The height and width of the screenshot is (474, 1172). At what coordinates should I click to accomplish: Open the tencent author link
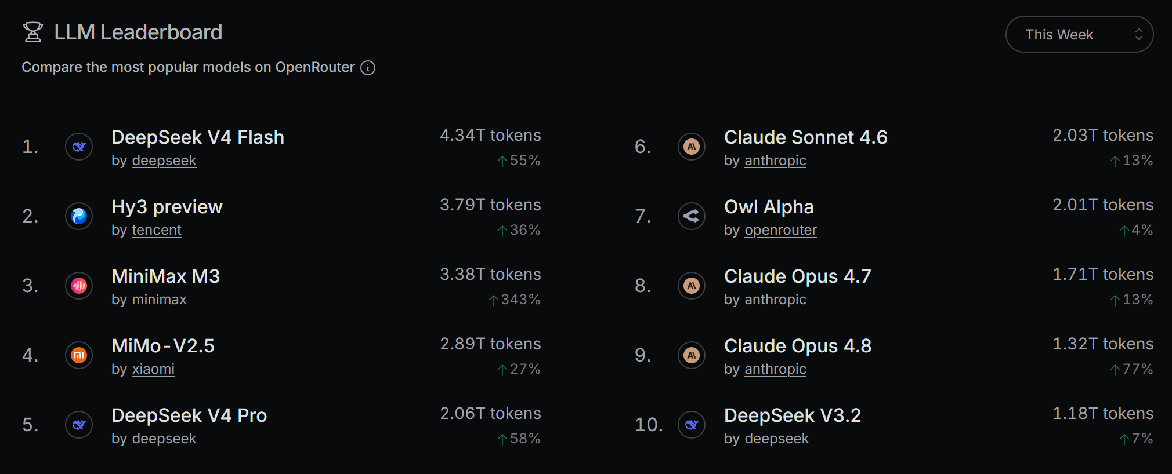point(157,230)
